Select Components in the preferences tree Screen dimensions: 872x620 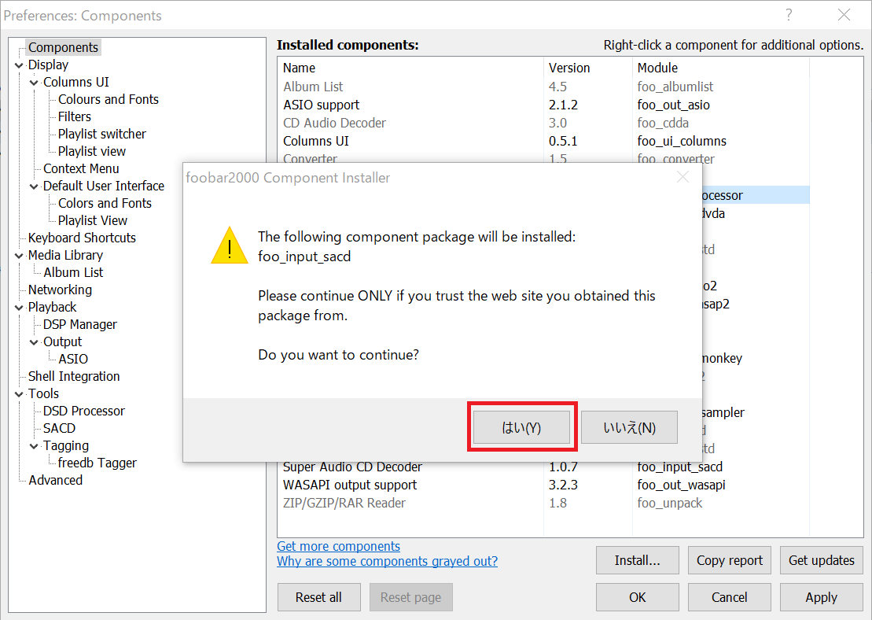click(64, 47)
